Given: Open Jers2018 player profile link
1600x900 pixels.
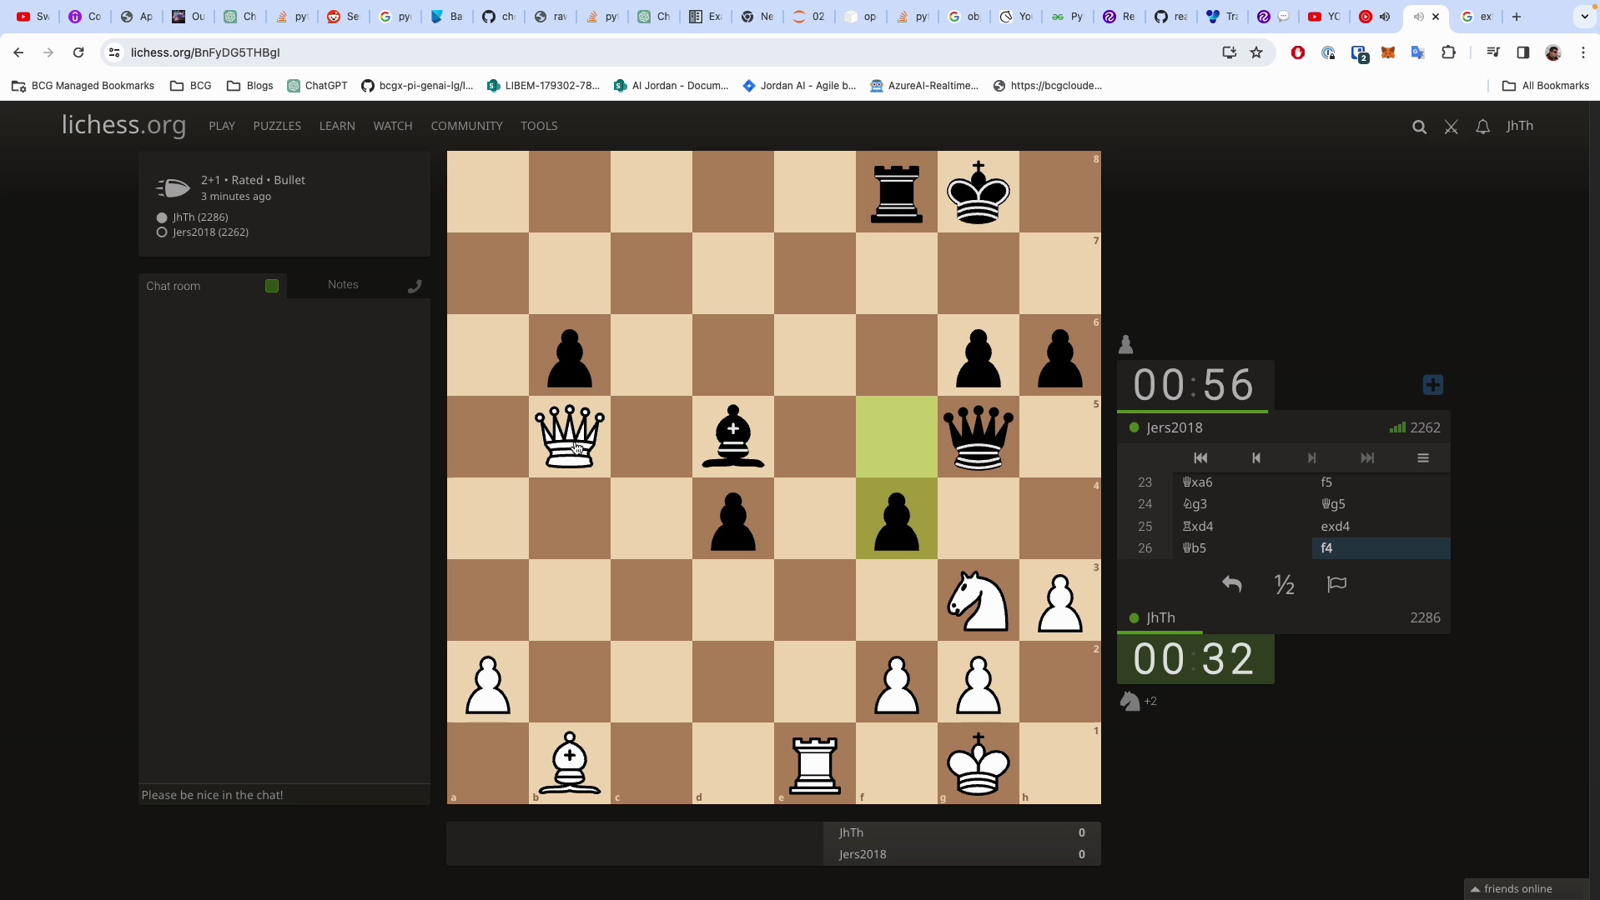Looking at the screenshot, I should point(1174,427).
